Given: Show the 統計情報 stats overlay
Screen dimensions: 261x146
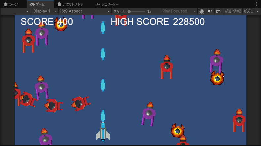Looking at the screenshot, I should (233, 11).
